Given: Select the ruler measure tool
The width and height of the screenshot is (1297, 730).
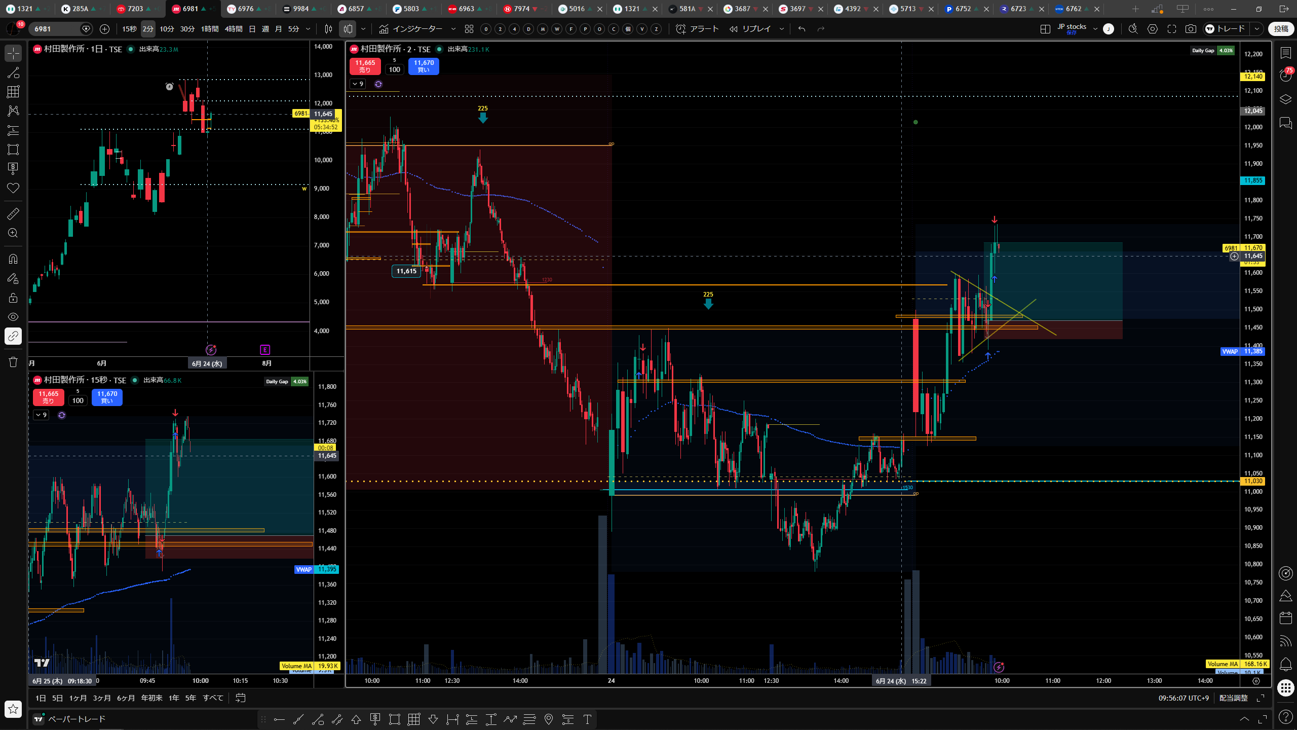Looking at the screenshot, I should point(13,213).
